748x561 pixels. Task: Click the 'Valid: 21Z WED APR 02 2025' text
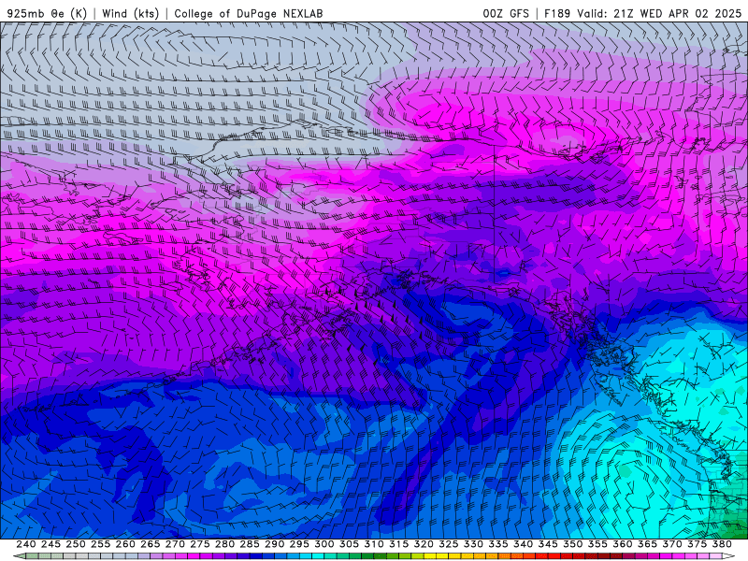click(659, 13)
